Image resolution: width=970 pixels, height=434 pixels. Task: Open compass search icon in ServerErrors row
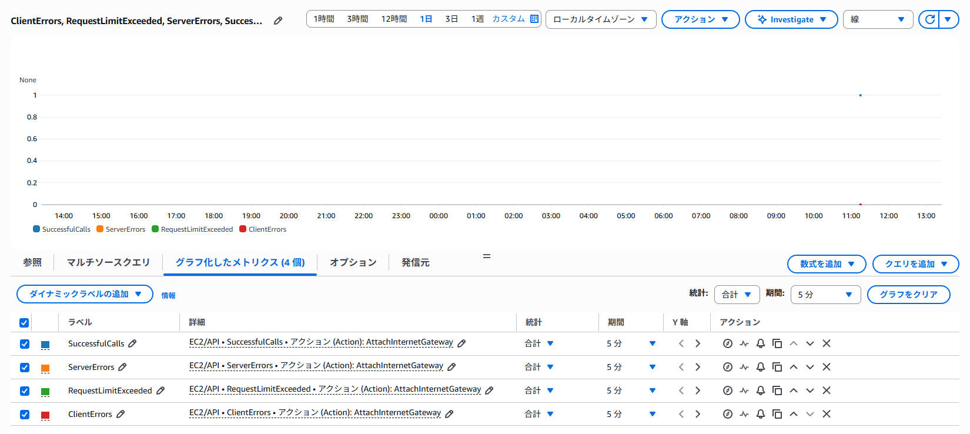(728, 367)
